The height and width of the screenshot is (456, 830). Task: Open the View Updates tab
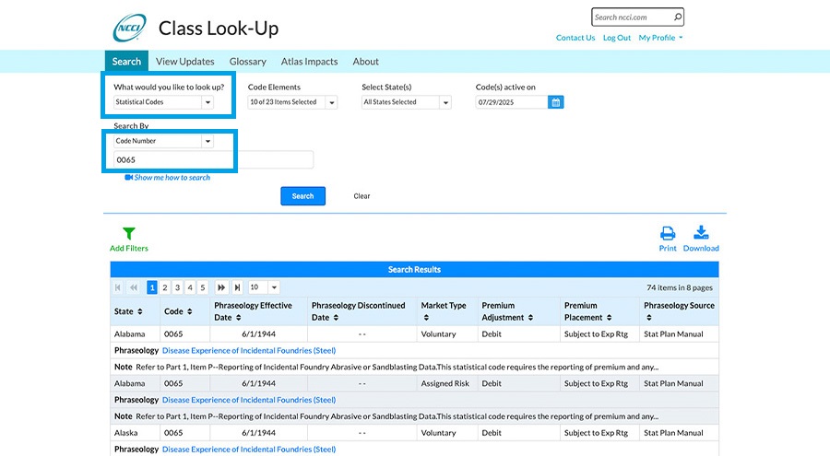pyautogui.click(x=185, y=62)
